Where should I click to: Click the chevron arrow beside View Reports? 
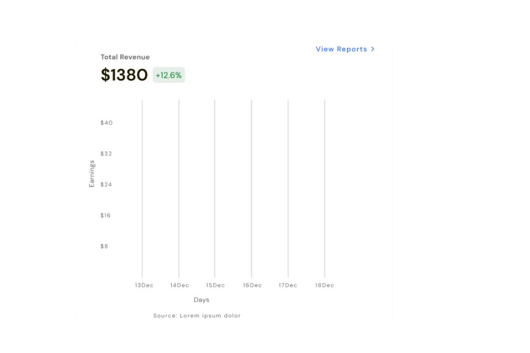pos(373,49)
